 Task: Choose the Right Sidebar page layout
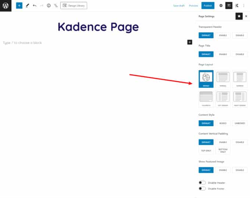click(x=240, y=99)
